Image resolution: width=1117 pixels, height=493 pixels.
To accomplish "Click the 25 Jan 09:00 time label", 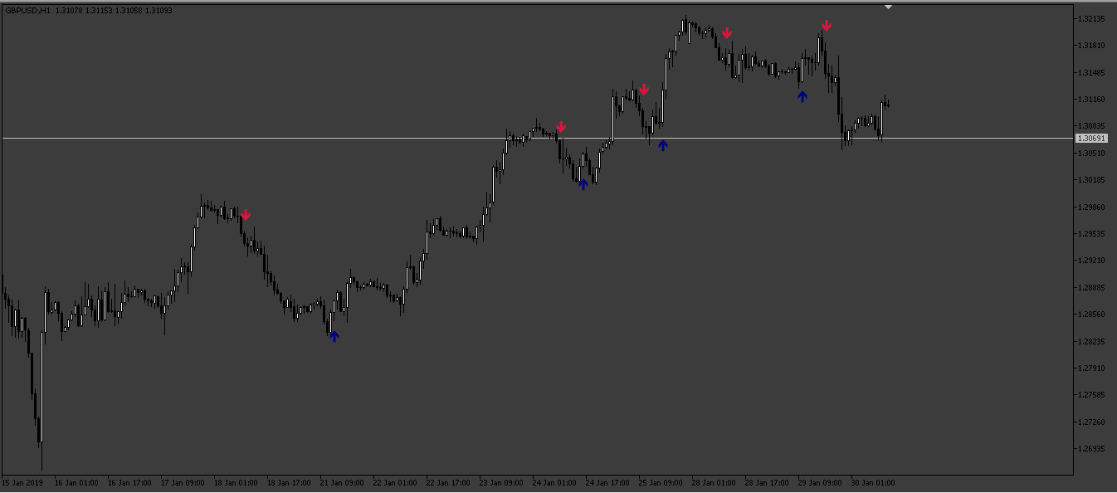I will (661, 482).
